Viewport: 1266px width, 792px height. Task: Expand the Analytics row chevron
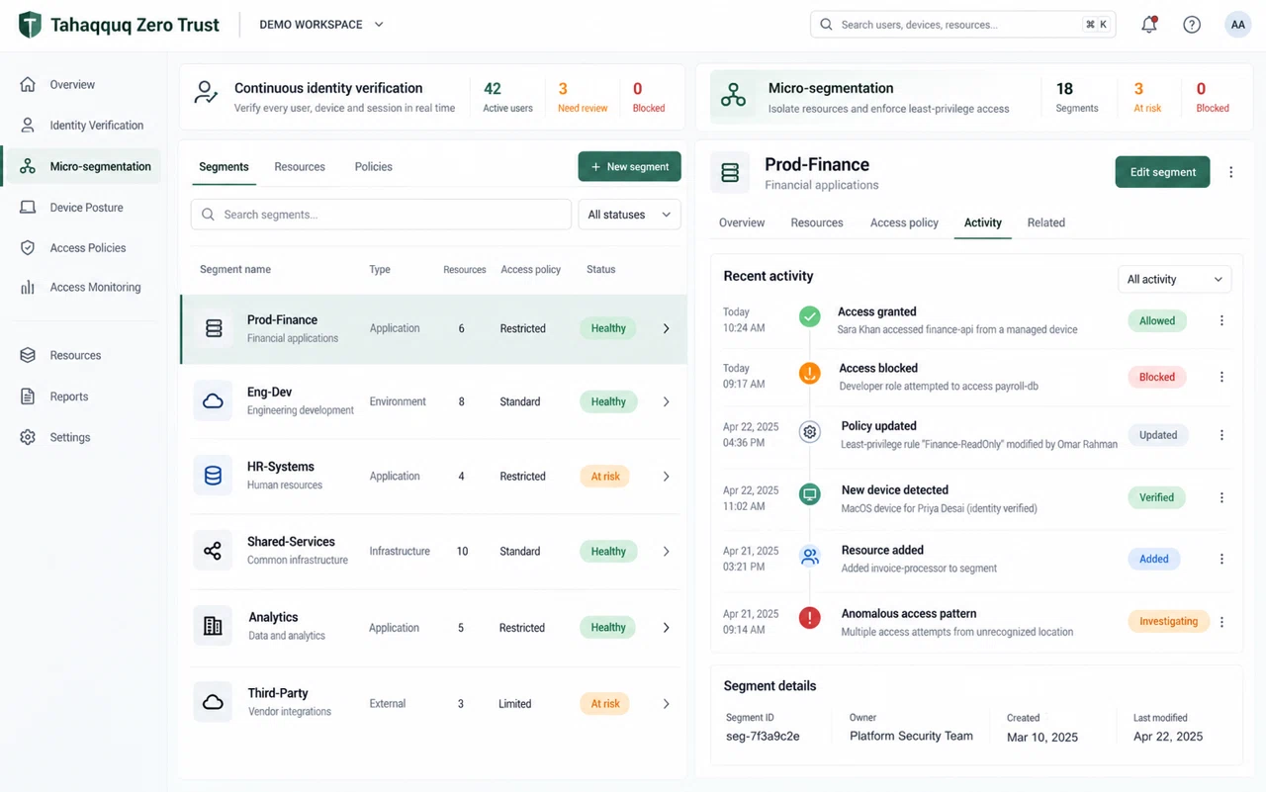(666, 628)
